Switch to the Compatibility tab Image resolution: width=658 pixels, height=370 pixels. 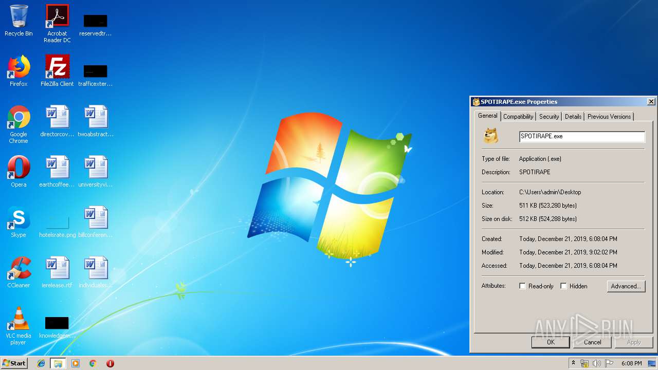(x=518, y=117)
